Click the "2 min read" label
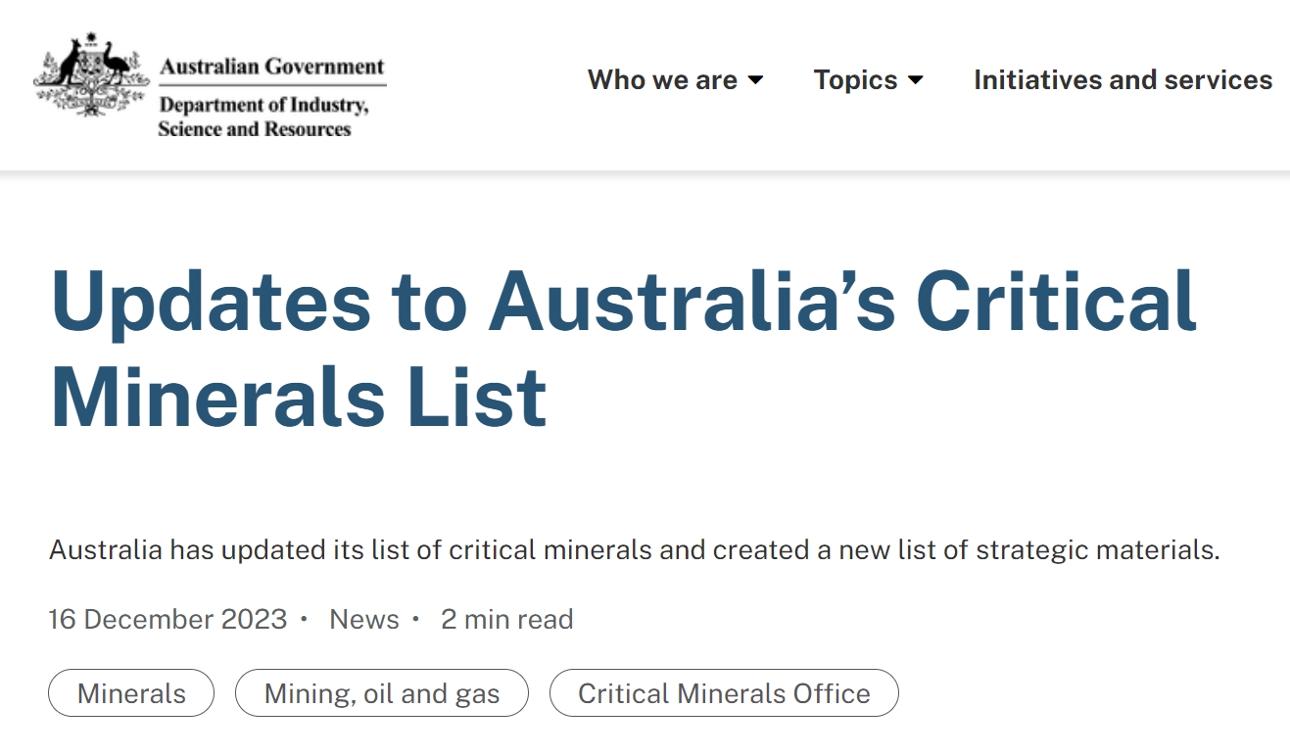The width and height of the screenshot is (1290, 755). click(x=506, y=619)
